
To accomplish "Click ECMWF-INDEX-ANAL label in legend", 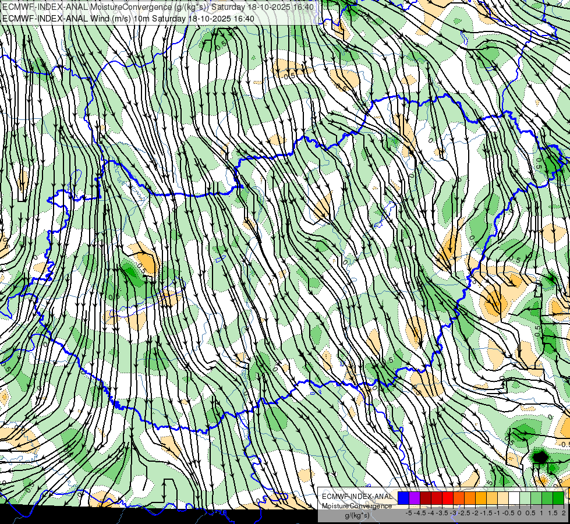I will click(357, 497).
